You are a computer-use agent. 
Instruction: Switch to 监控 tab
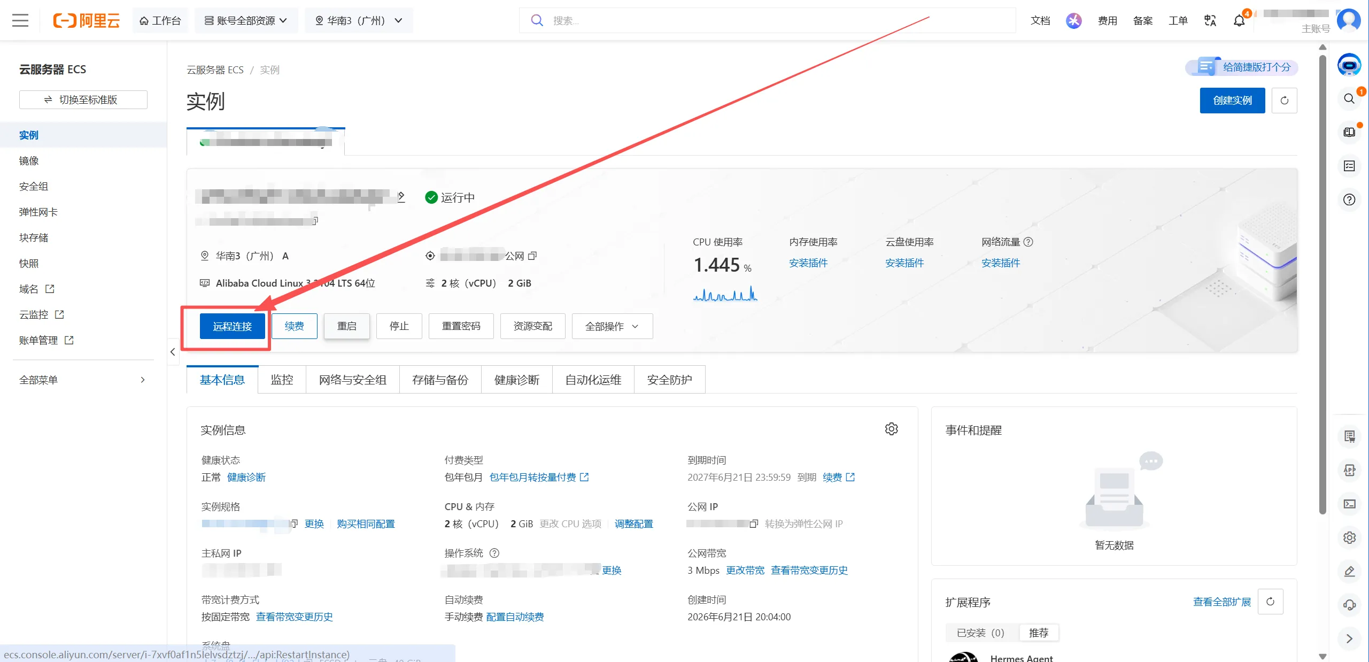[x=282, y=380]
